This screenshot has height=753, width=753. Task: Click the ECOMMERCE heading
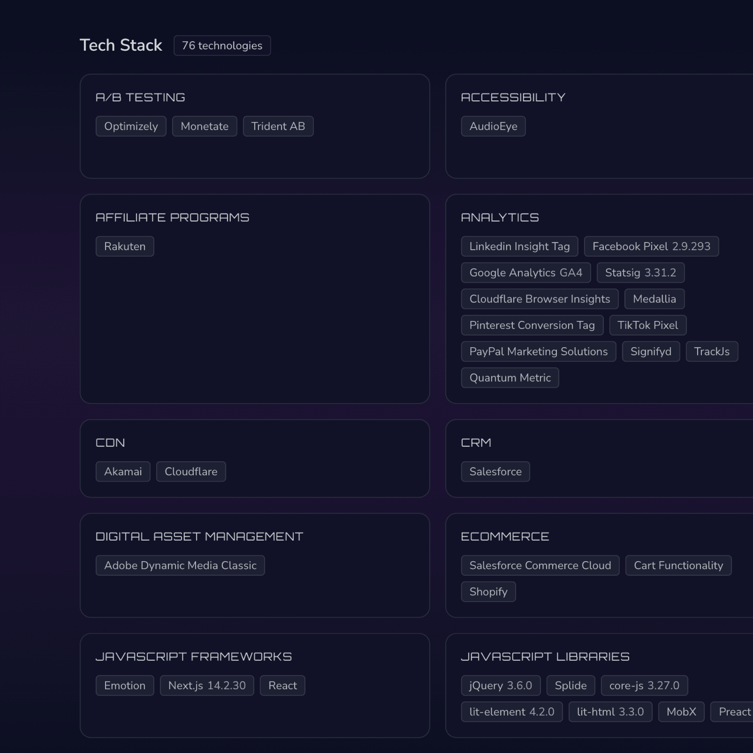pos(505,537)
